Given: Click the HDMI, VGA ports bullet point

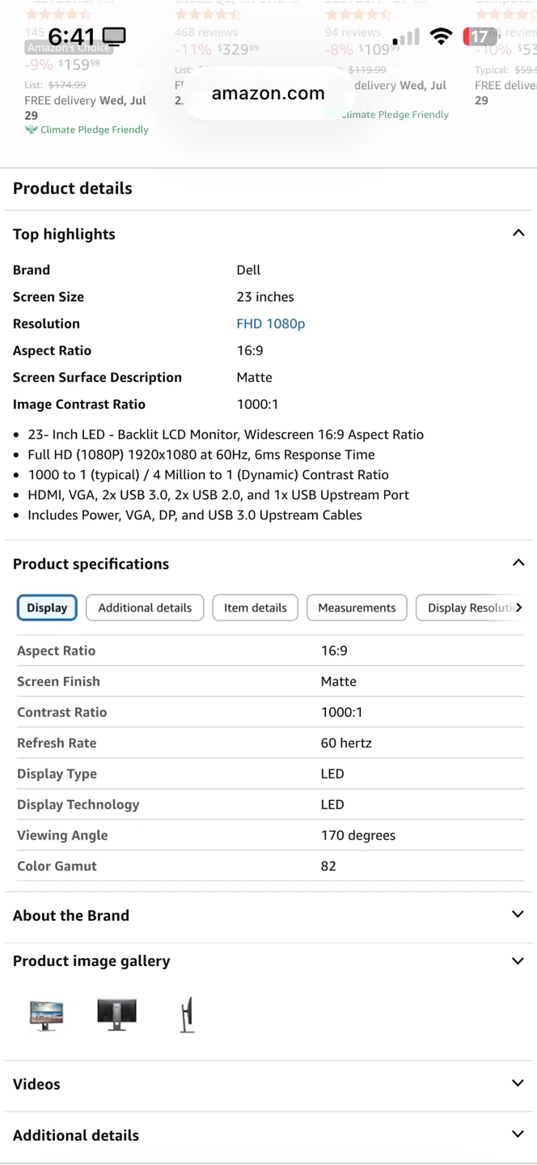Looking at the screenshot, I should tap(218, 495).
